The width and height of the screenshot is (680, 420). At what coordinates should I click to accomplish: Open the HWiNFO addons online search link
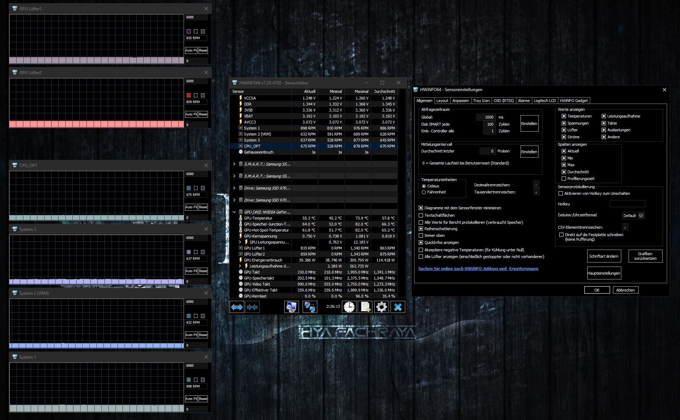(x=478, y=269)
